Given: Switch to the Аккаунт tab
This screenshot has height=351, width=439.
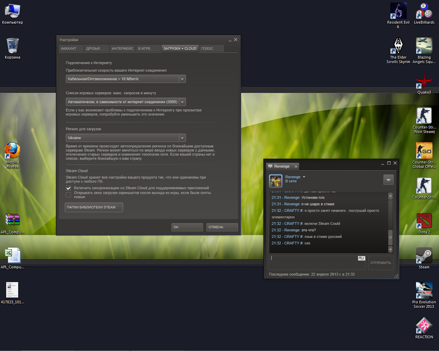Looking at the screenshot, I should point(71,49).
